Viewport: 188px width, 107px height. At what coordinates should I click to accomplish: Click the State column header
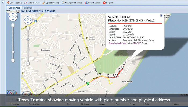coord(147,104)
